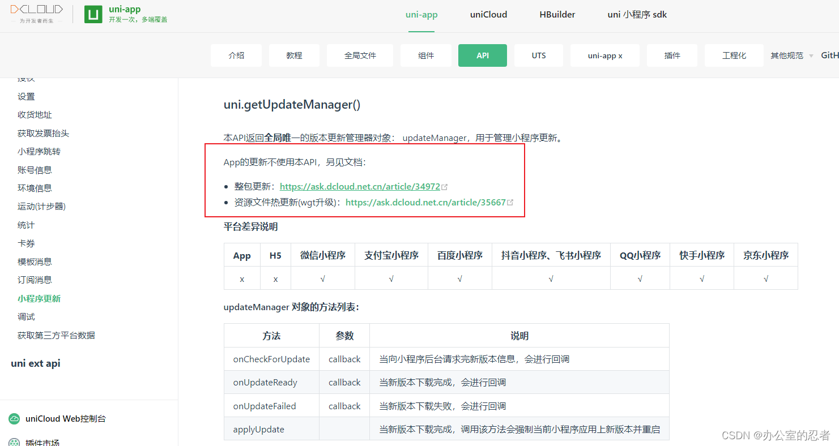Click the App column header cell
This screenshot has height=446, width=839.
point(242,255)
